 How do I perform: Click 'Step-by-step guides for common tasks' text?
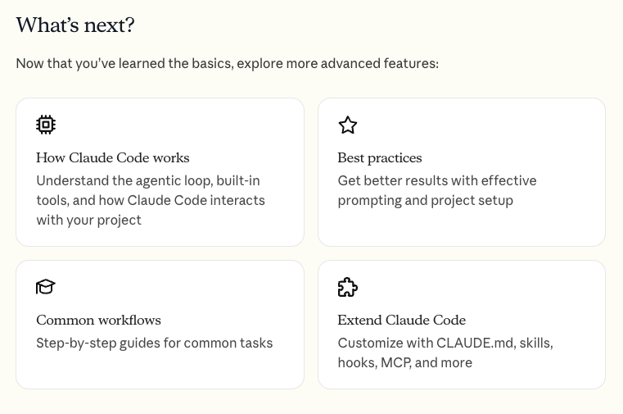[x=155, y=343]
